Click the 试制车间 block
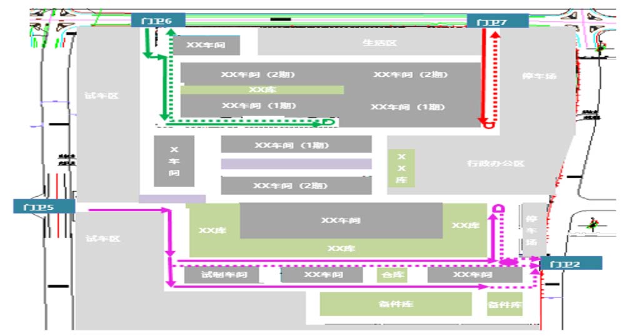Screen dimensions: 622x336 tap(223, 275)
